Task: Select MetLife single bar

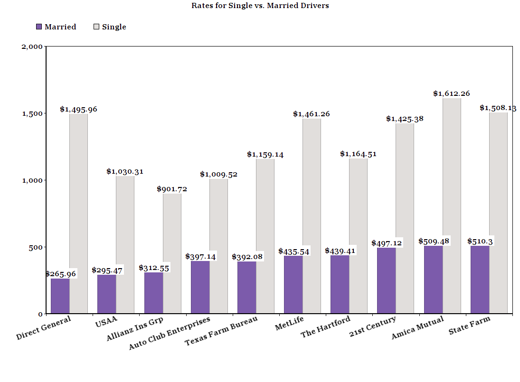Action: [312, 216]
